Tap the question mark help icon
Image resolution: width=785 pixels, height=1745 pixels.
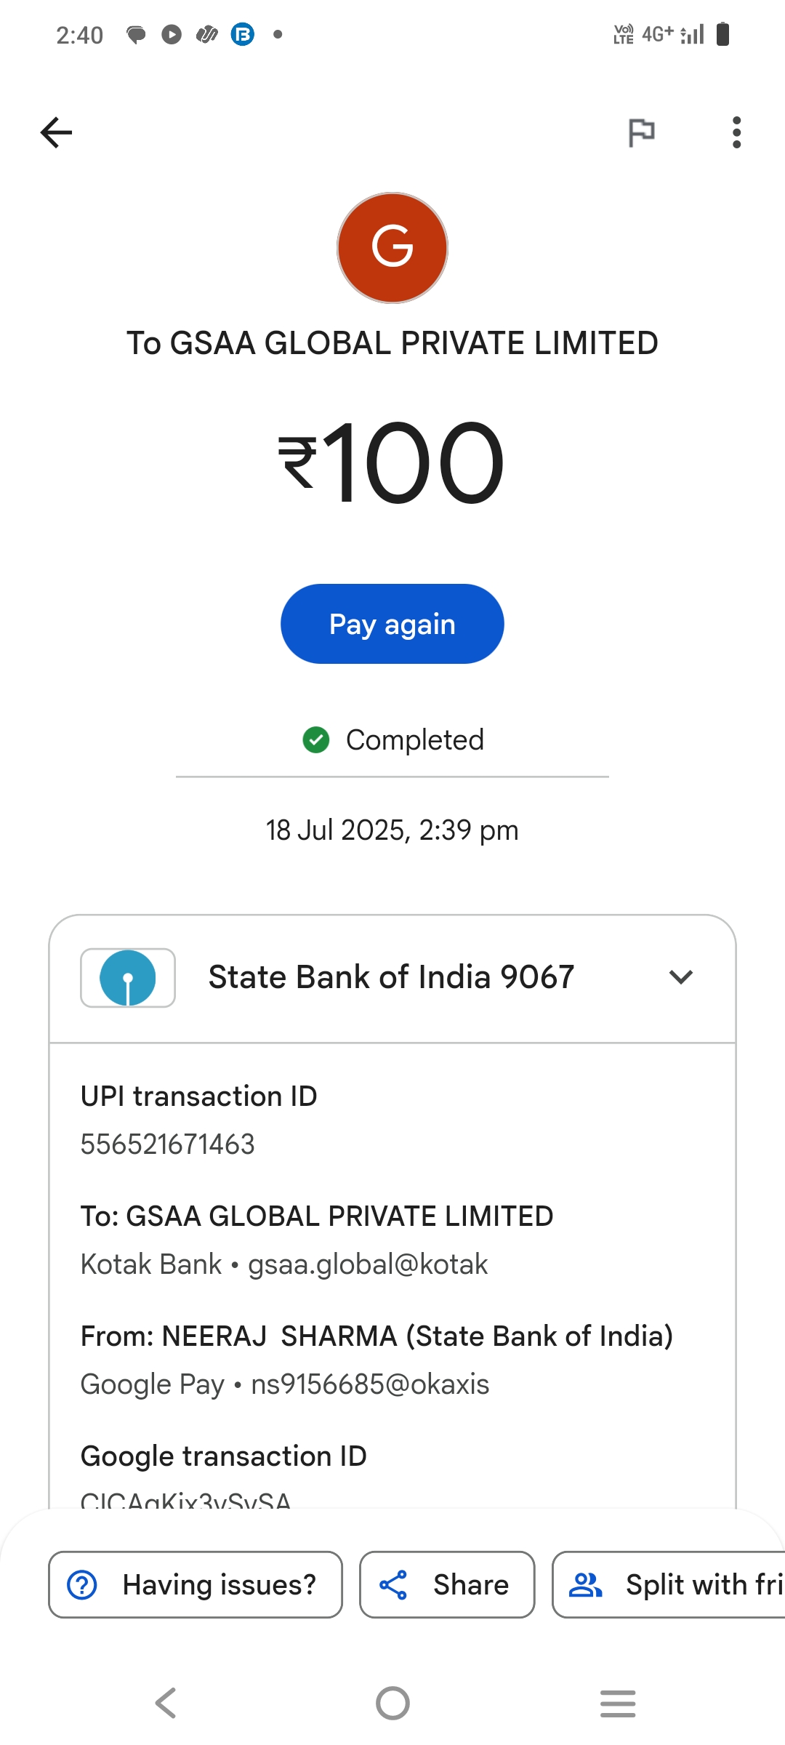82,1585
